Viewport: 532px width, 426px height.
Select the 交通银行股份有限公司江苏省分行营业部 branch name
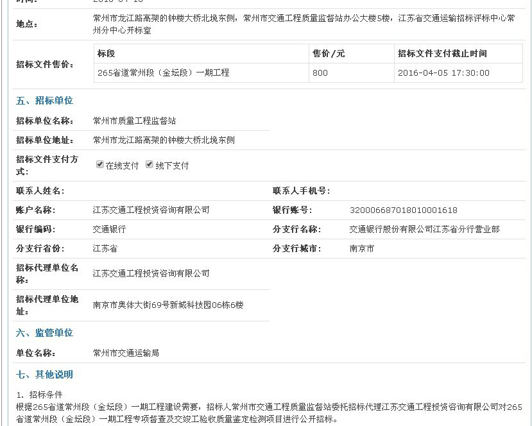[x=424, y=230]
